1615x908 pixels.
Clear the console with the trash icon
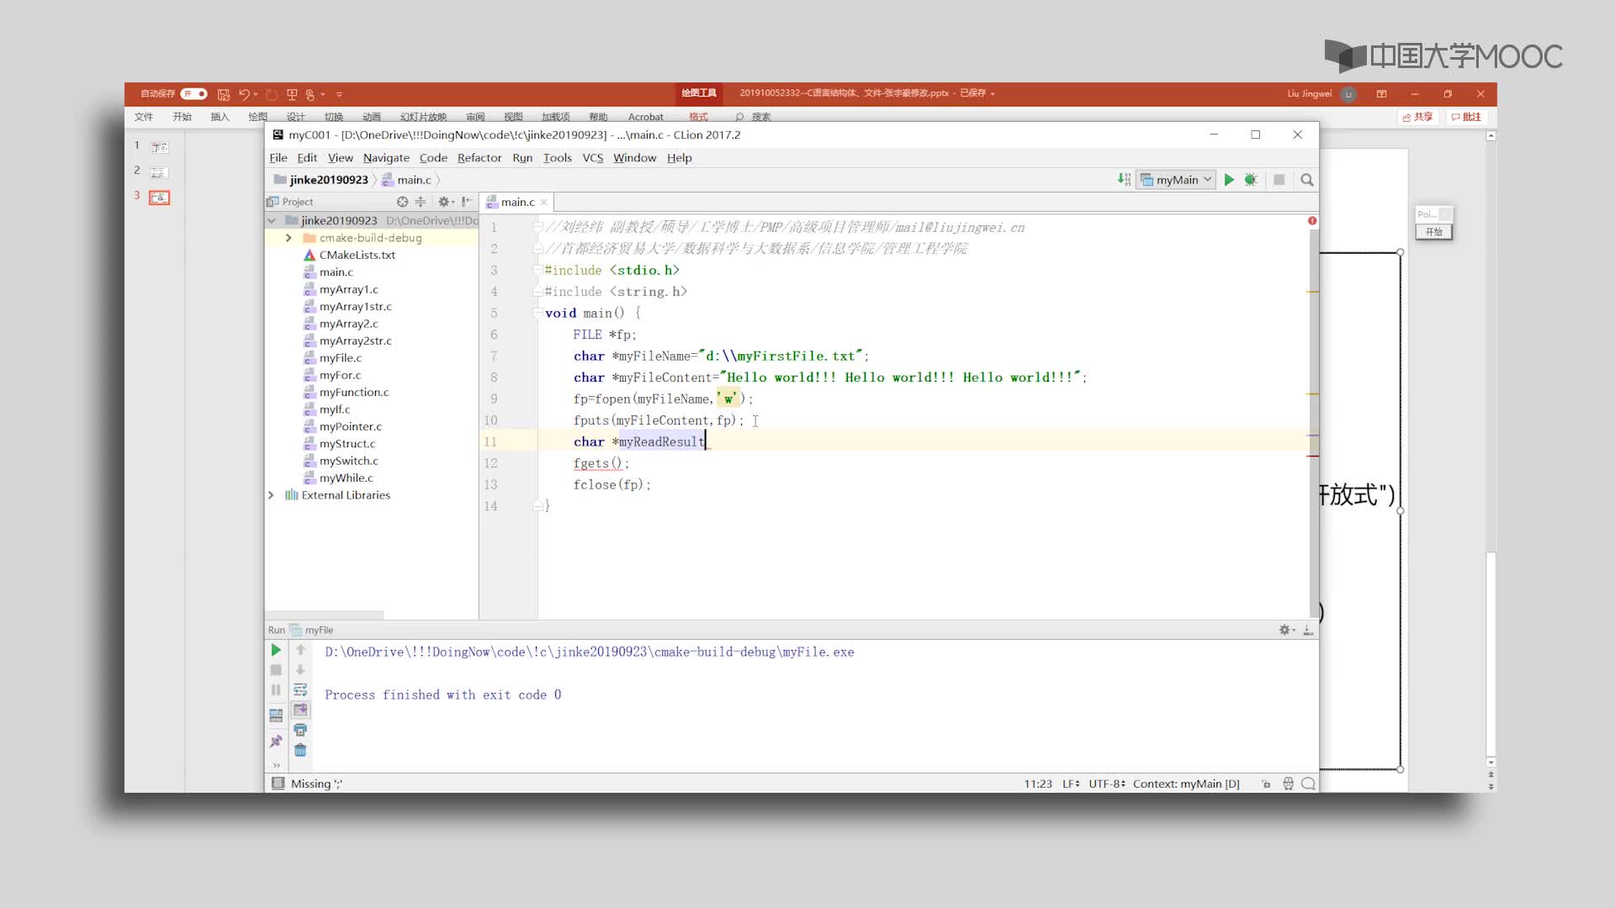(x=300, y=751)
